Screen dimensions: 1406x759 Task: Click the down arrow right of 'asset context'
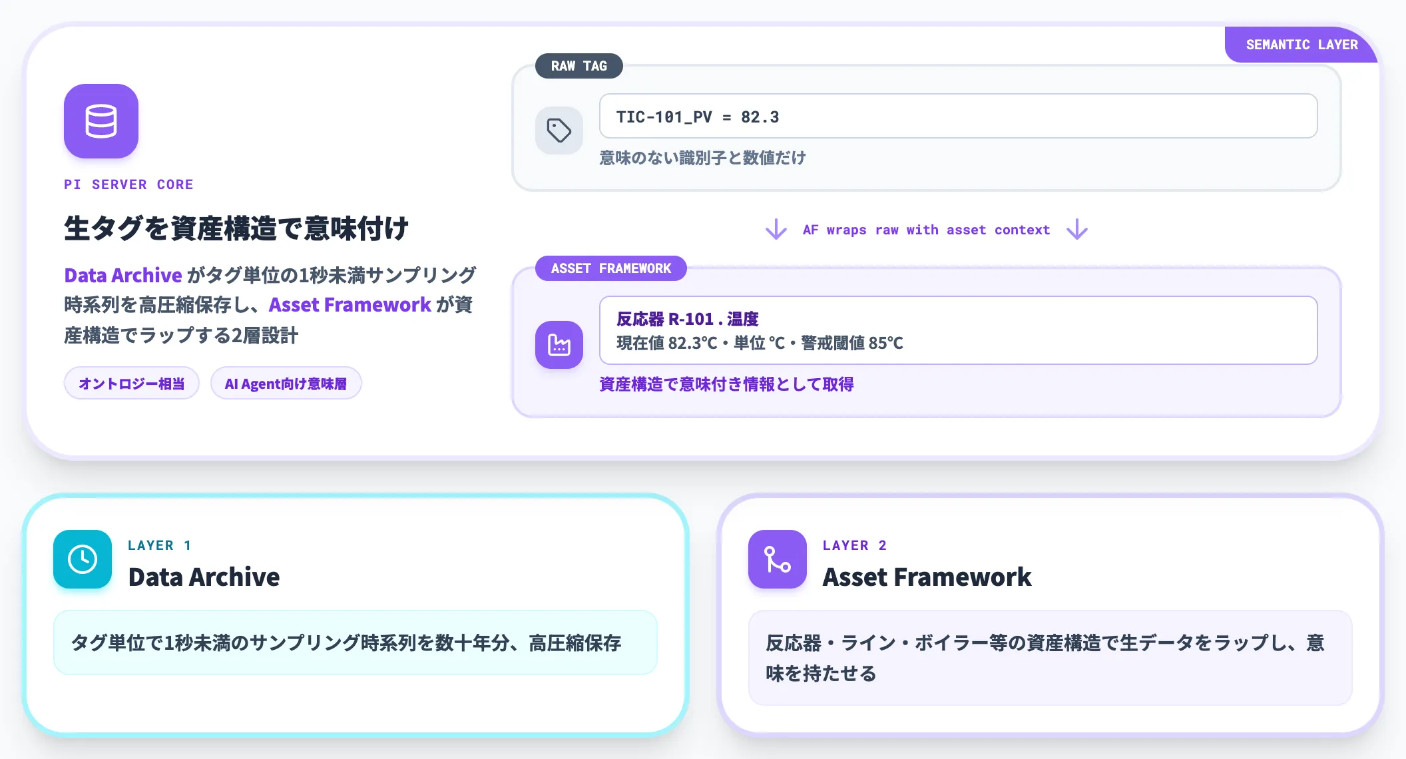(1077, 230)
